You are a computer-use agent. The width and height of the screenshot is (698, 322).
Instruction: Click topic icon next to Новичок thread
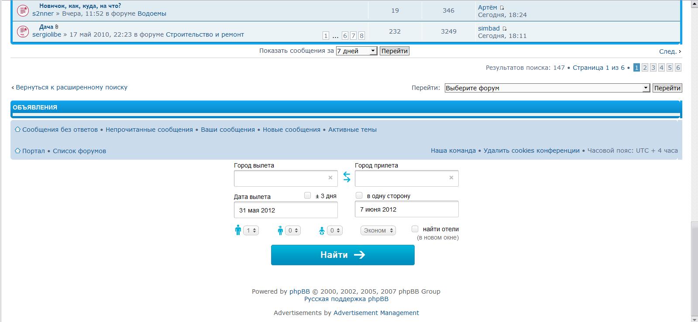click(x=23, y=10)
